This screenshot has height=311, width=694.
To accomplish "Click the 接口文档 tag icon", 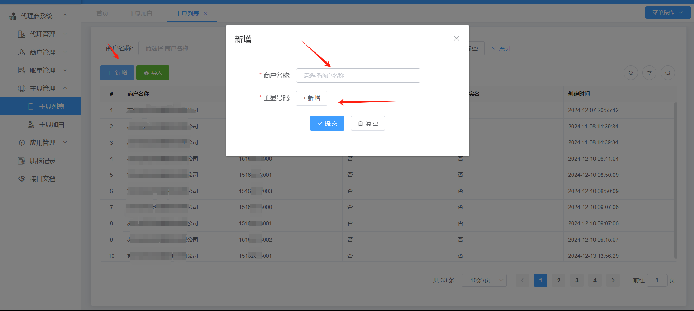I will [x=22, y=179].
